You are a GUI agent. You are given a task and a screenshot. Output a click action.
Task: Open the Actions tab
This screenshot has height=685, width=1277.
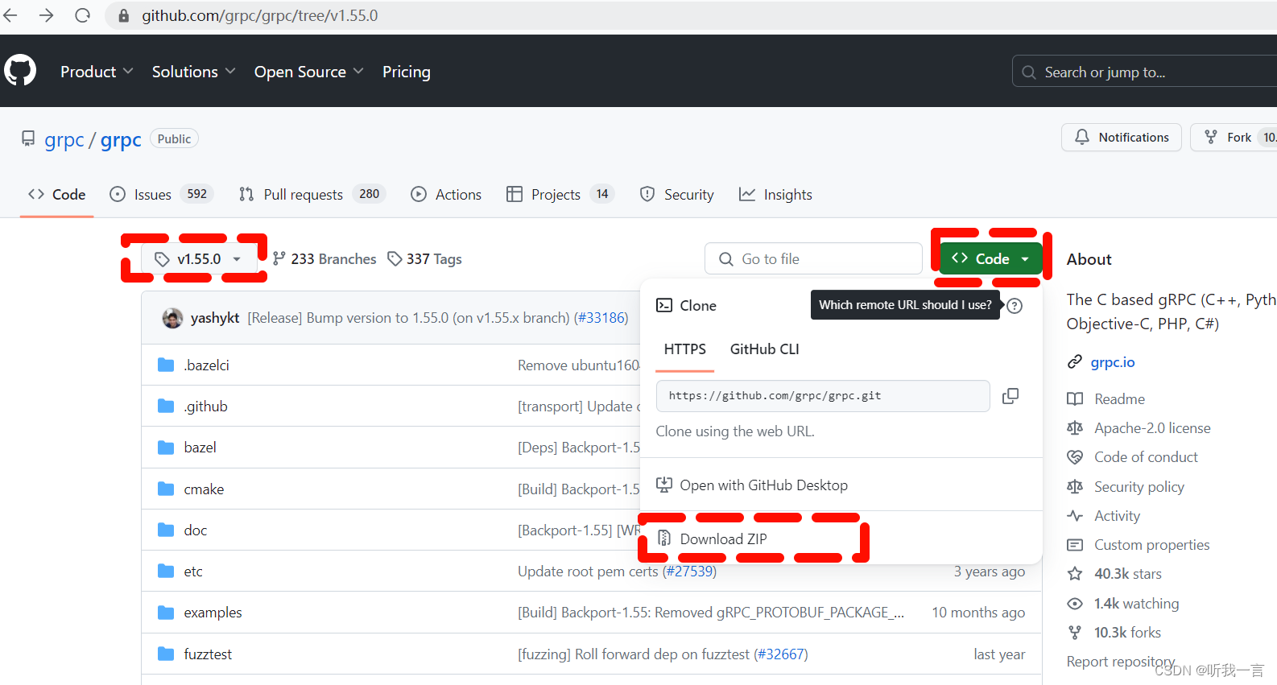pos(446,194)
